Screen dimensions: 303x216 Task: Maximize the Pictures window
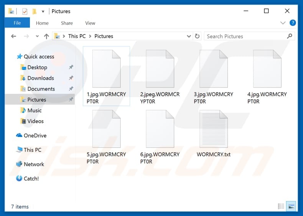point(266,11)
